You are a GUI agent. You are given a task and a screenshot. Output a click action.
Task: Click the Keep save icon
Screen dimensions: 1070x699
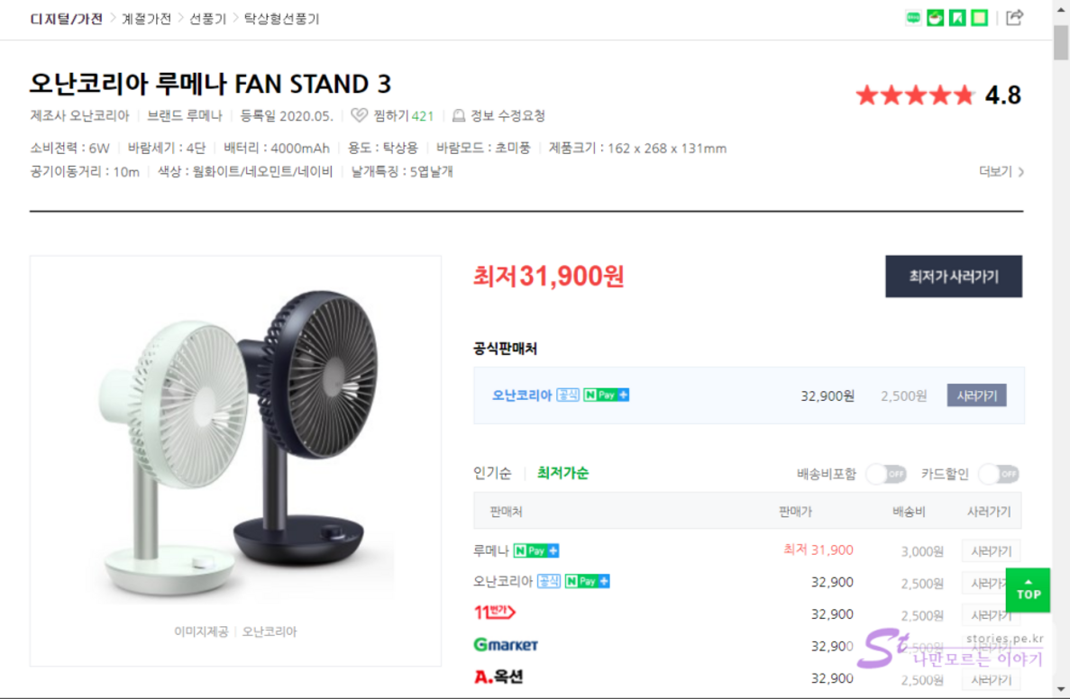957,18
